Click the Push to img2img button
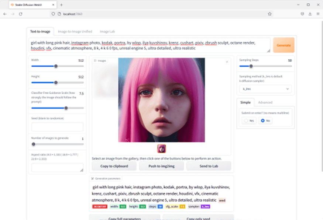This screenshot has width=323, height=220. click(x=162, y=166)
